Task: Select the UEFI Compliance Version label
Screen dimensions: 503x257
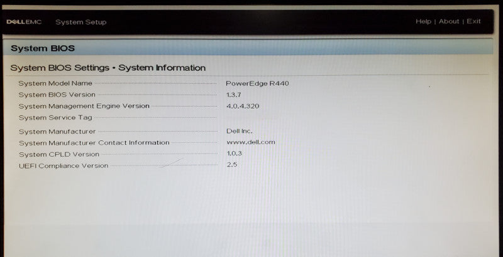Action: [64, 166]
